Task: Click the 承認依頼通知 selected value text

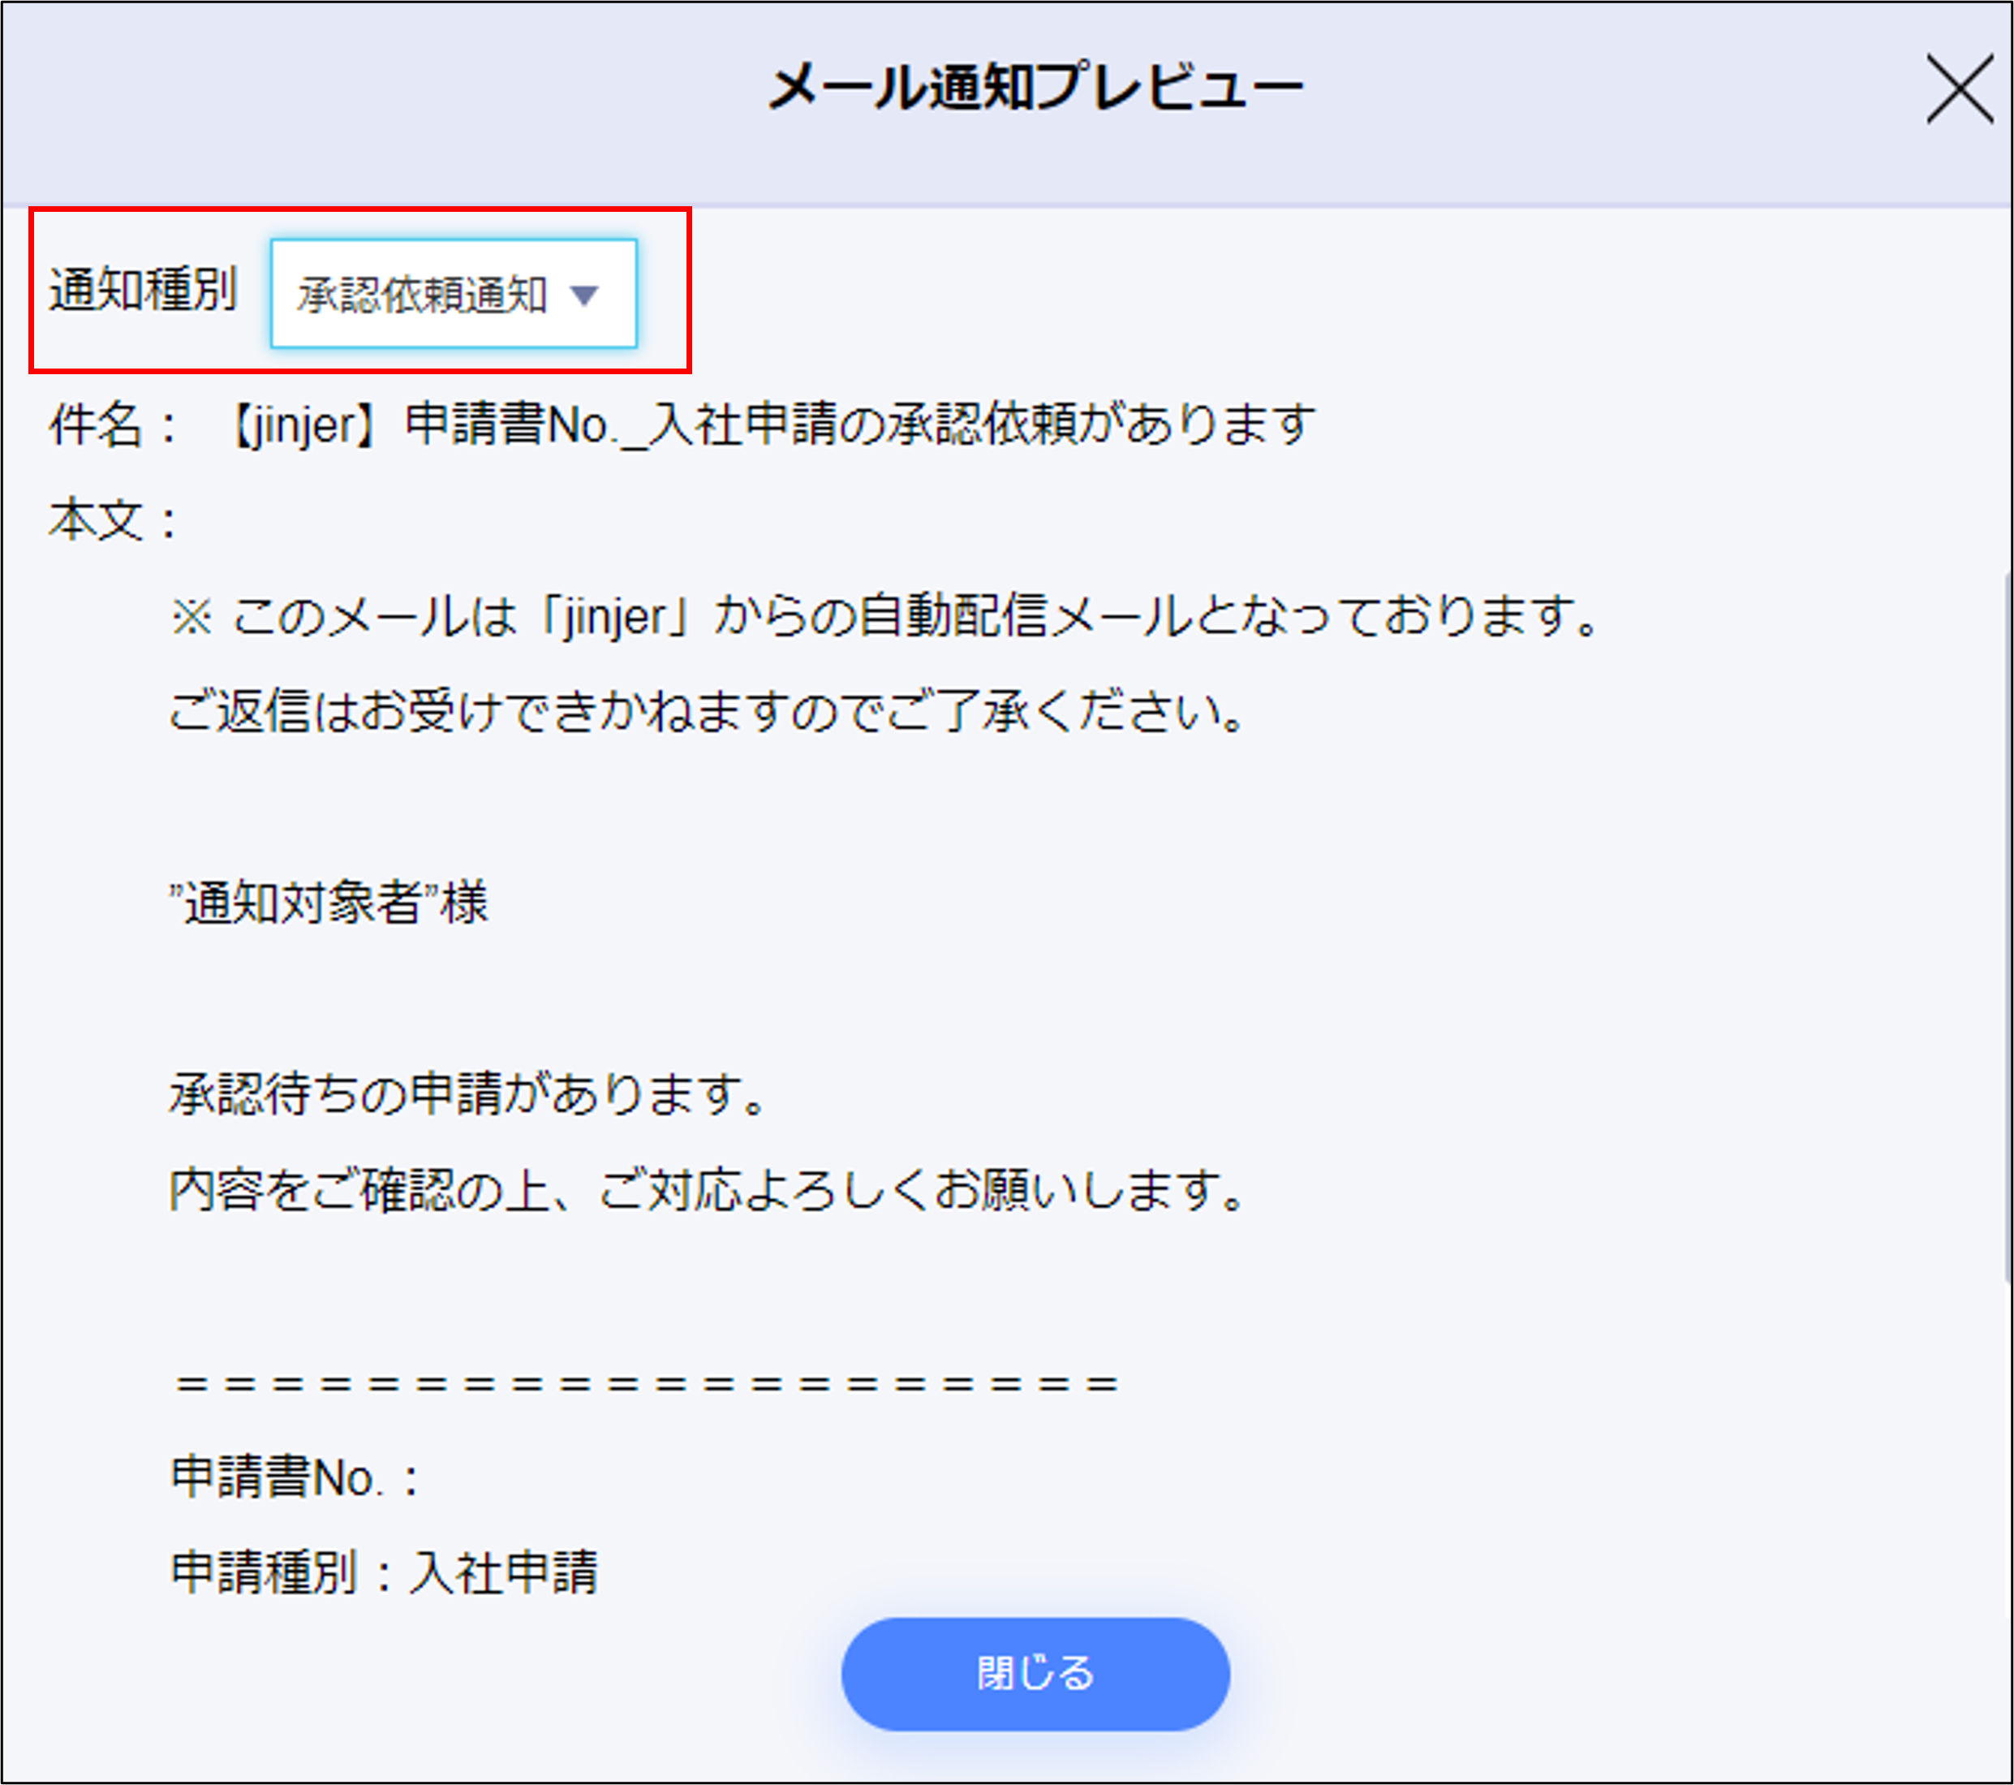Action: [422, 295]
